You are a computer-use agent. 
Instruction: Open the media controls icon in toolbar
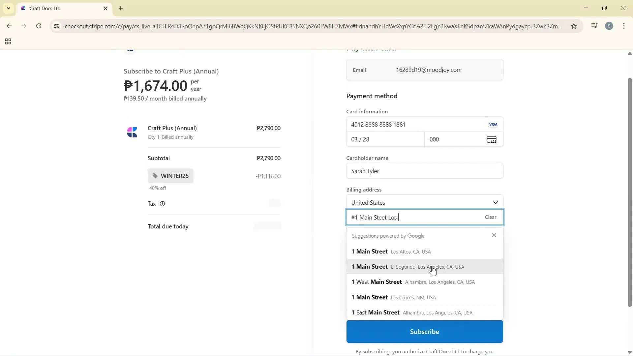click(593, 26)
